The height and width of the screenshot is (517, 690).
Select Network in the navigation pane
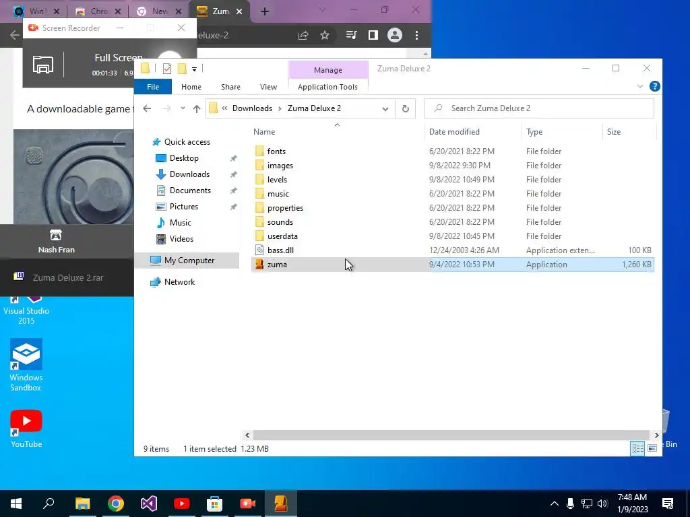click(x=179, y=282)
